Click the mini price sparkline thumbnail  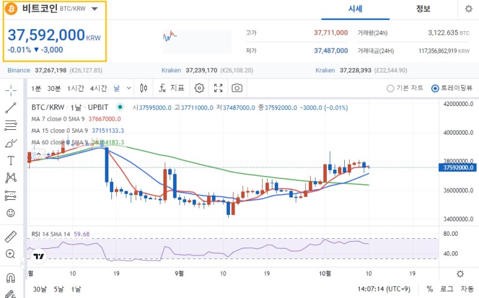pos(197,41)
